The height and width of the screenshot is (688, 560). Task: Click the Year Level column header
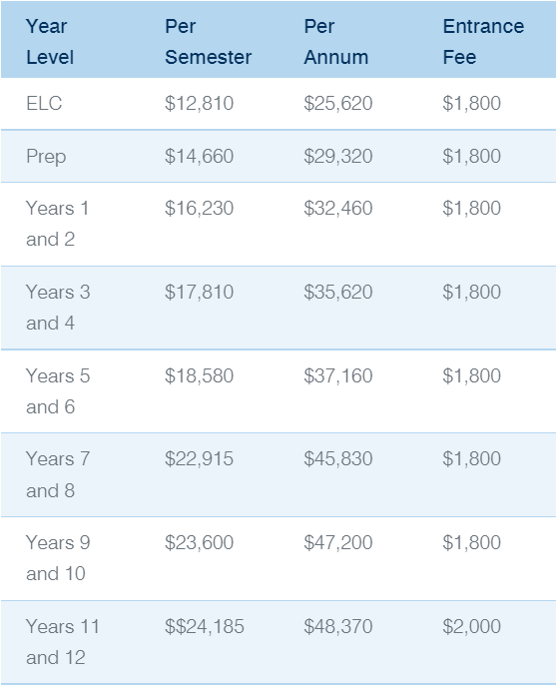pos(50,42)
